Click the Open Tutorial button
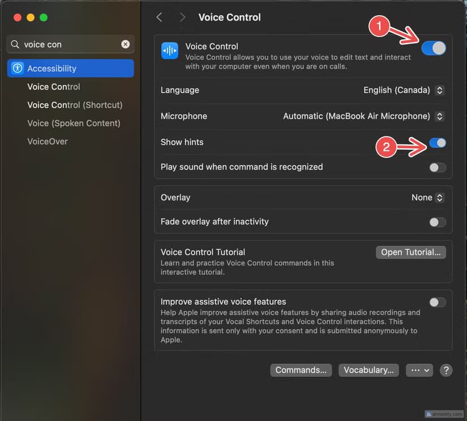This screenshot has height=421, width=467. tap(411, 252)
